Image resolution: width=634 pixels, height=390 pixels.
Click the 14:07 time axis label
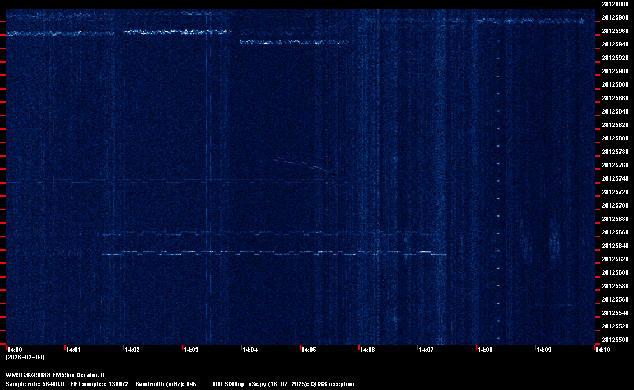(x=426, y=350)
